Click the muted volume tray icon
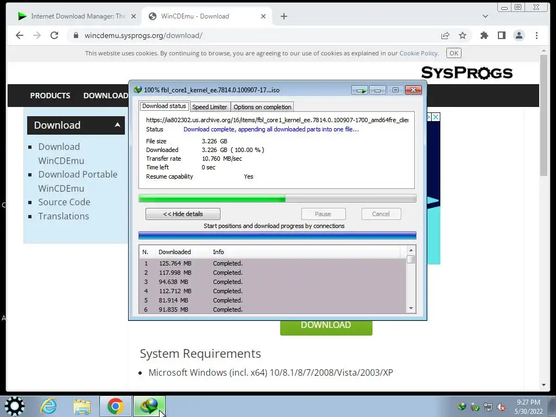 click(501, 407)
